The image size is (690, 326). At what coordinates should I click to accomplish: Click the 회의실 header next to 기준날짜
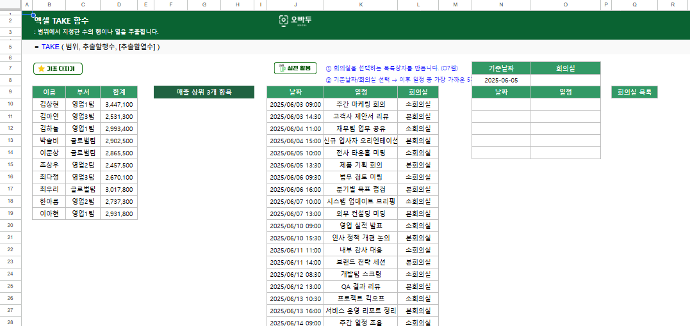tap(566, 68)
